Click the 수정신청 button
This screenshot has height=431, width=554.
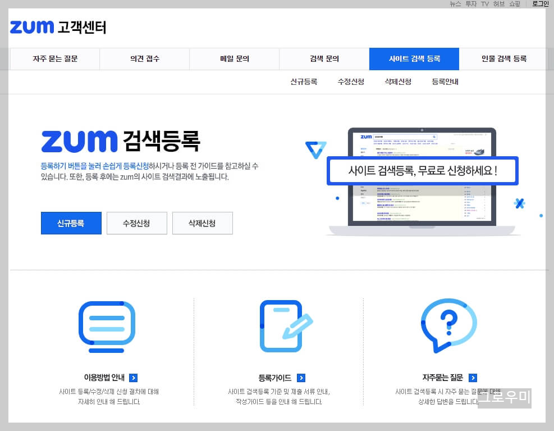pyautogui.click(x=136, y=223)
